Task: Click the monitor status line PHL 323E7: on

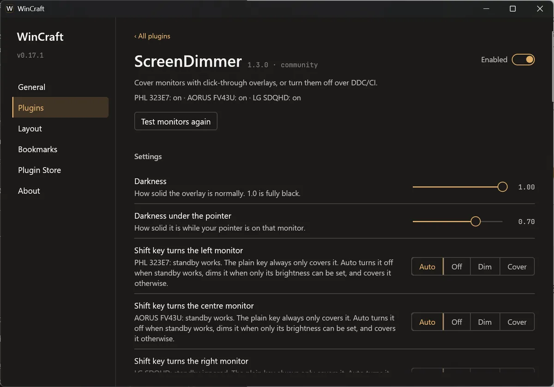Action: click(x=217, y=98)
